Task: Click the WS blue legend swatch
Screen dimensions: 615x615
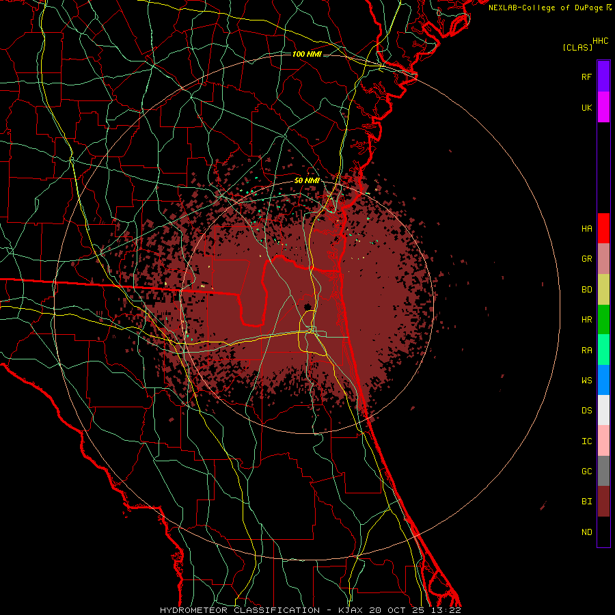Action: (603, 380)
